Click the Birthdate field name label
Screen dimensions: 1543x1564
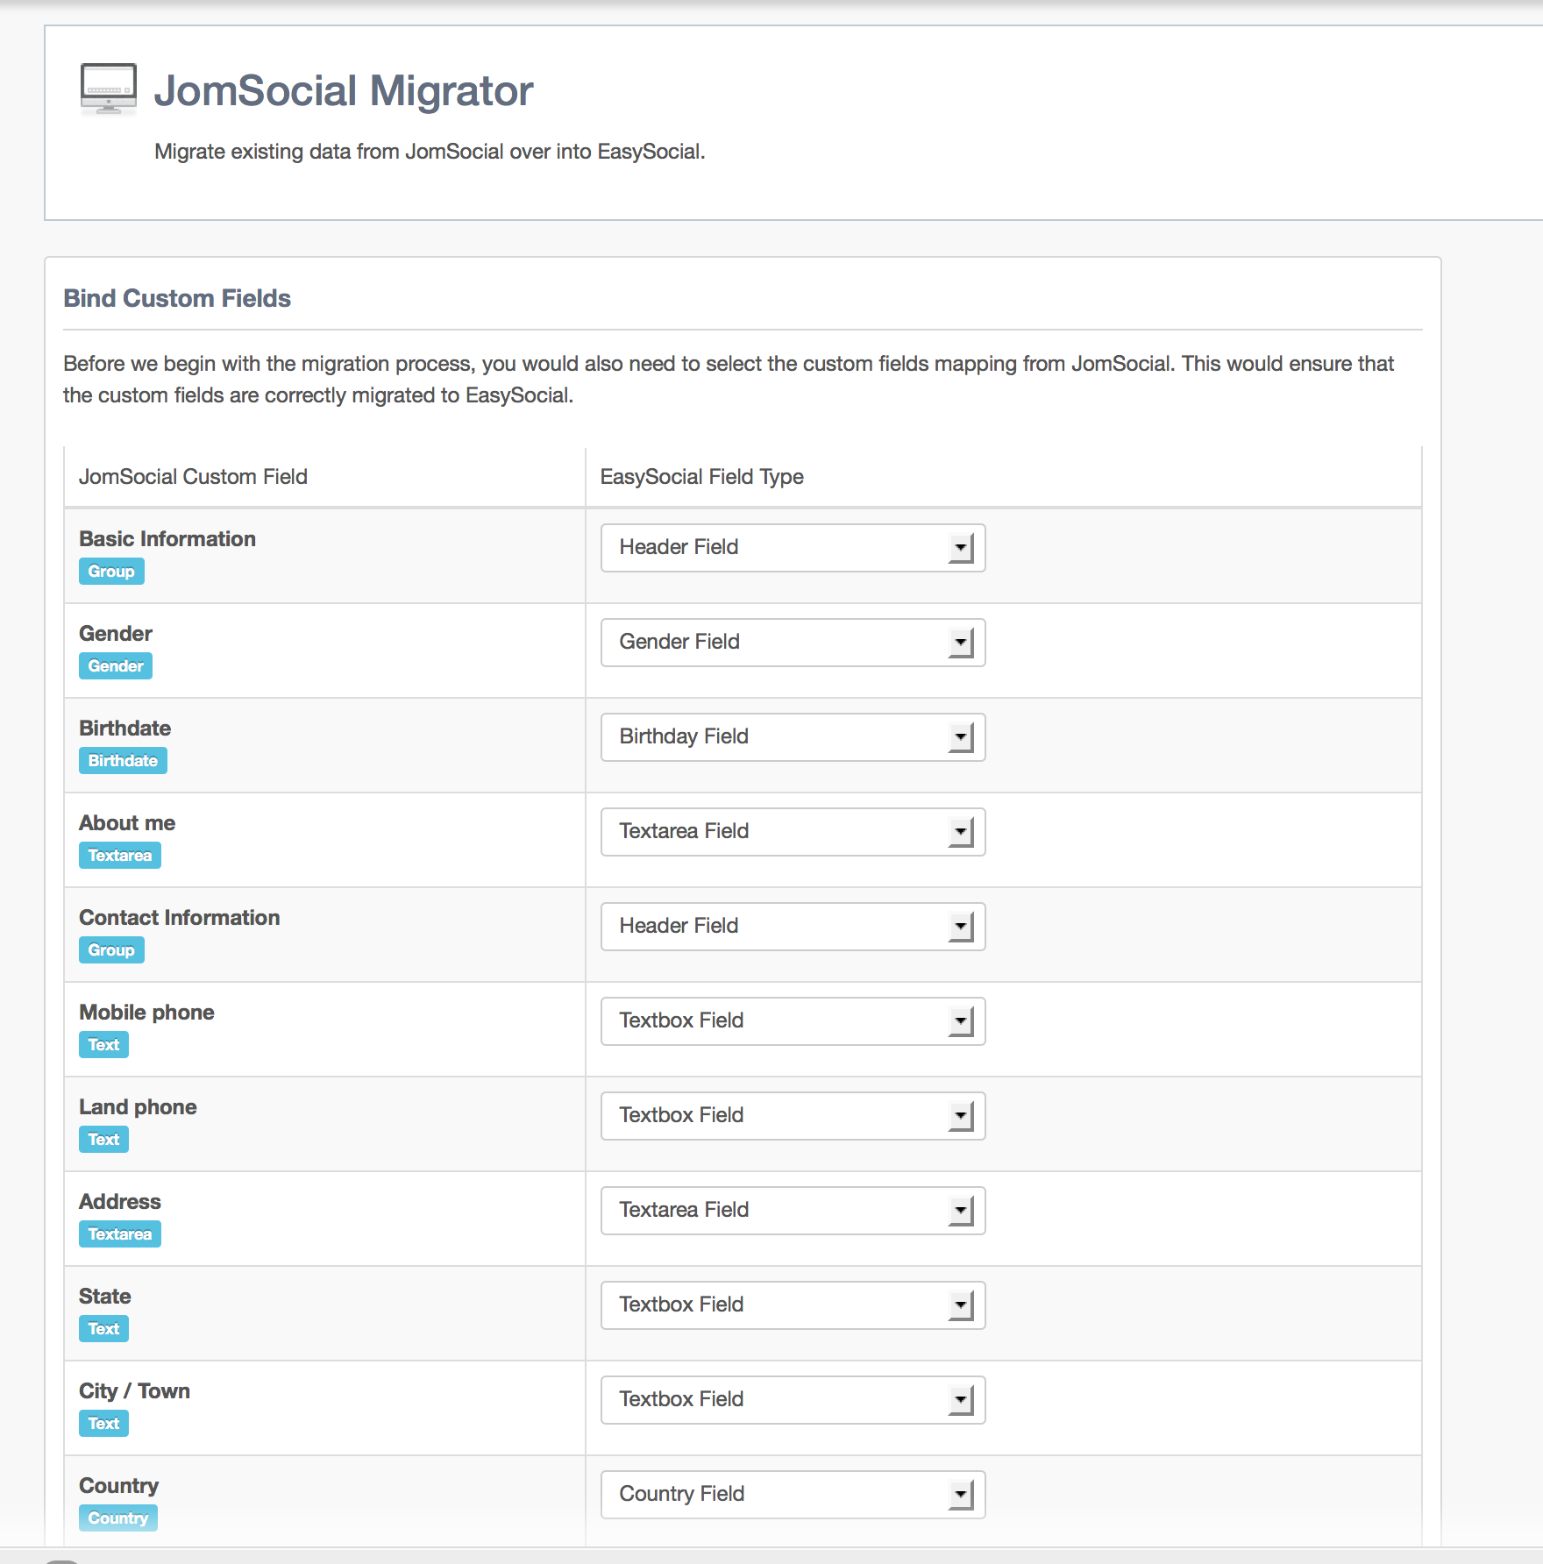click(124, 729)
